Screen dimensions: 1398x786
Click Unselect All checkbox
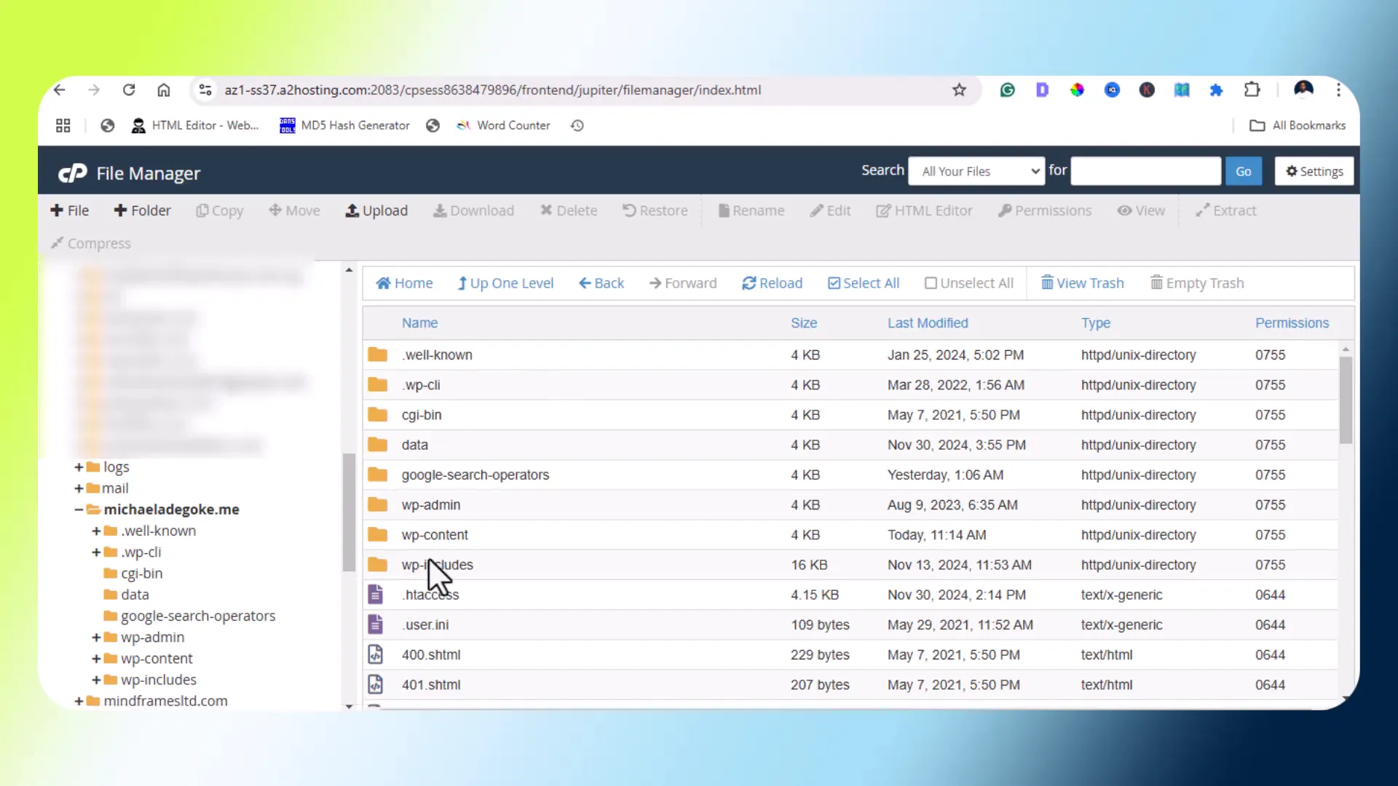[x=969, y=283]
